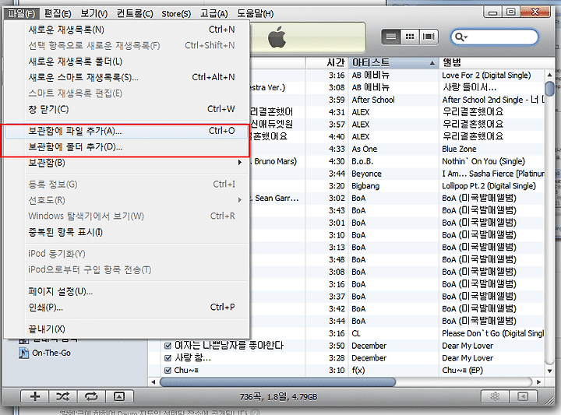Screen dimensions: 561x415
Task: Choose 인쇄(P)... menu item
Action: pyautogui.click(x=127, y=307)
